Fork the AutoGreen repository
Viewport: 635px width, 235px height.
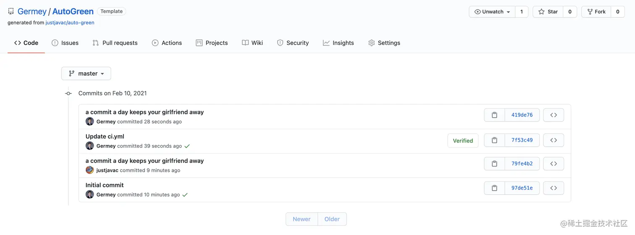596,12
